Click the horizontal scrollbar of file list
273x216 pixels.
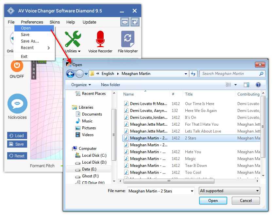(169, 181)
